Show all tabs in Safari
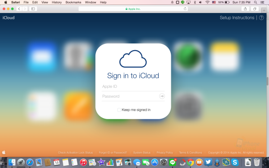This screenshot has height=168, width=269. [x=255, y=9]
